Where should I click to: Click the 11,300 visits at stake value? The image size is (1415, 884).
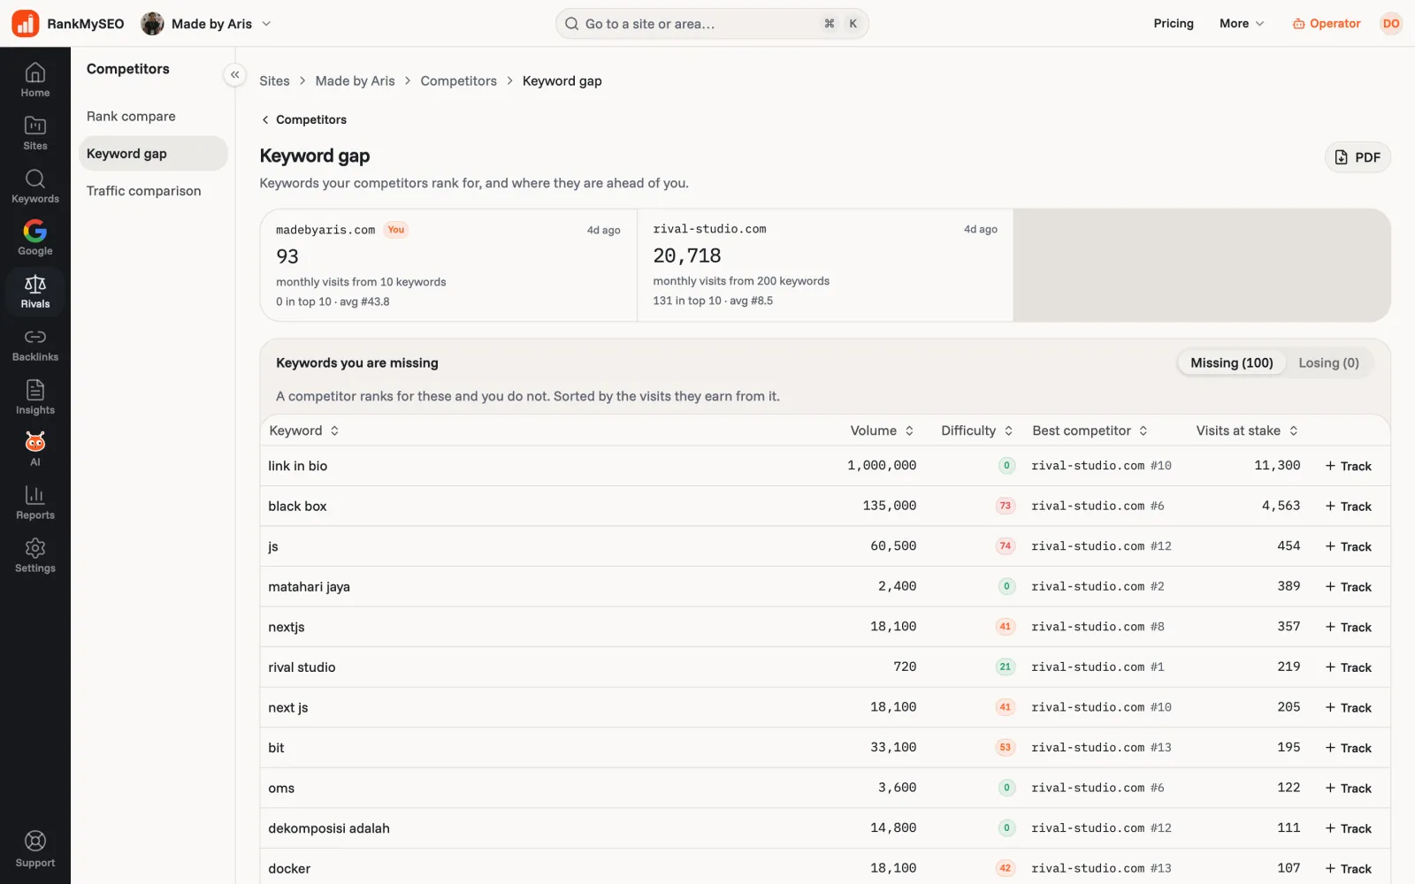(1277, 466)
